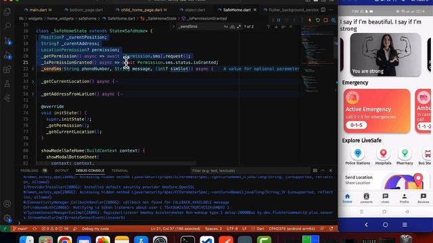Switch to the object.dart tab
The width and height of the screenshot is (433, 243).
pyautogui.click(x=195, y=9)
